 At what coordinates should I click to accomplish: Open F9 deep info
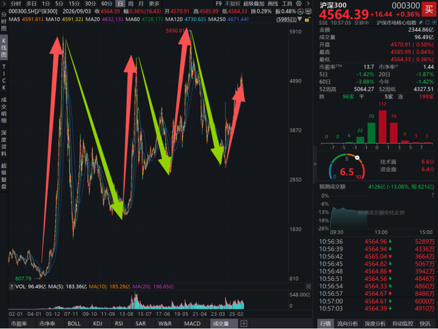218,4
